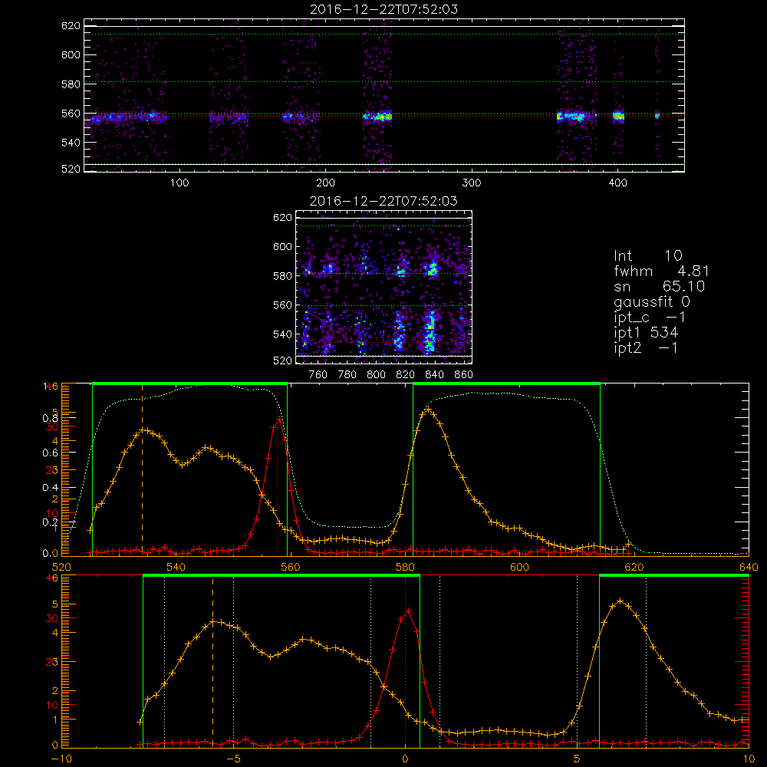Click x-axis label 400 on top spectrogram
767x767 pixels.
click(x=617, y=183)
